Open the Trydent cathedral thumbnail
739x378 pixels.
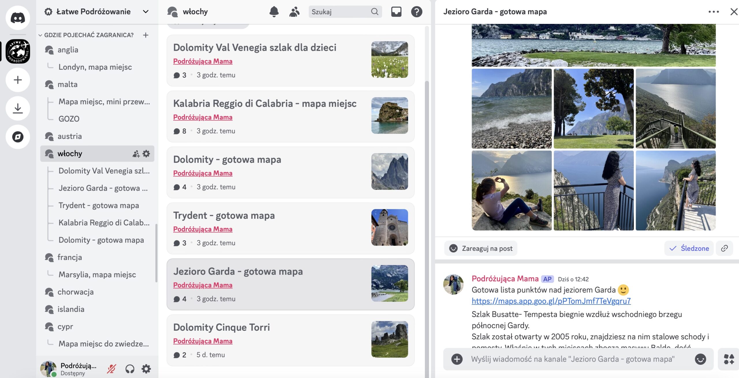(389, 227)
